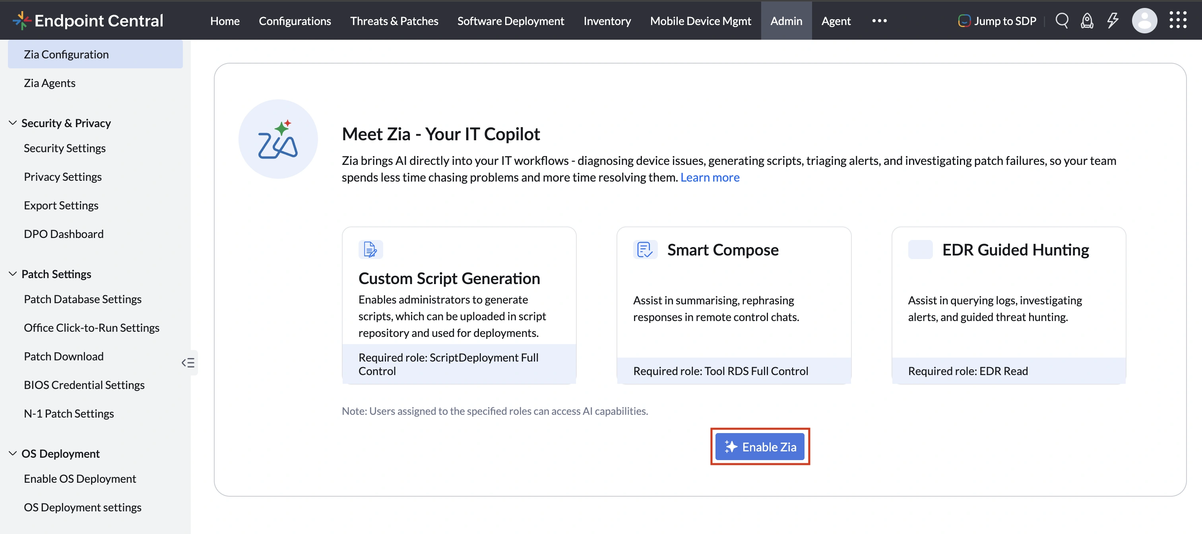1202x534 pixels.
Task: Click the Enable Zia button
Action: coord(760,446)
